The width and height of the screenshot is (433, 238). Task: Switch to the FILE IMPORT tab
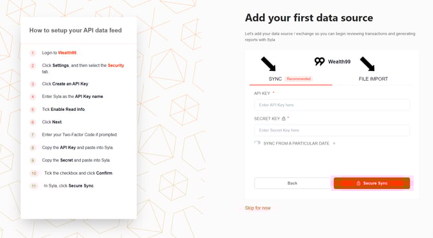pos(374,79)
